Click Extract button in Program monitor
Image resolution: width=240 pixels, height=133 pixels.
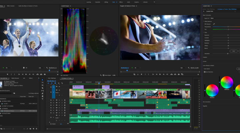pyautogui.click(x=175, y=74)
